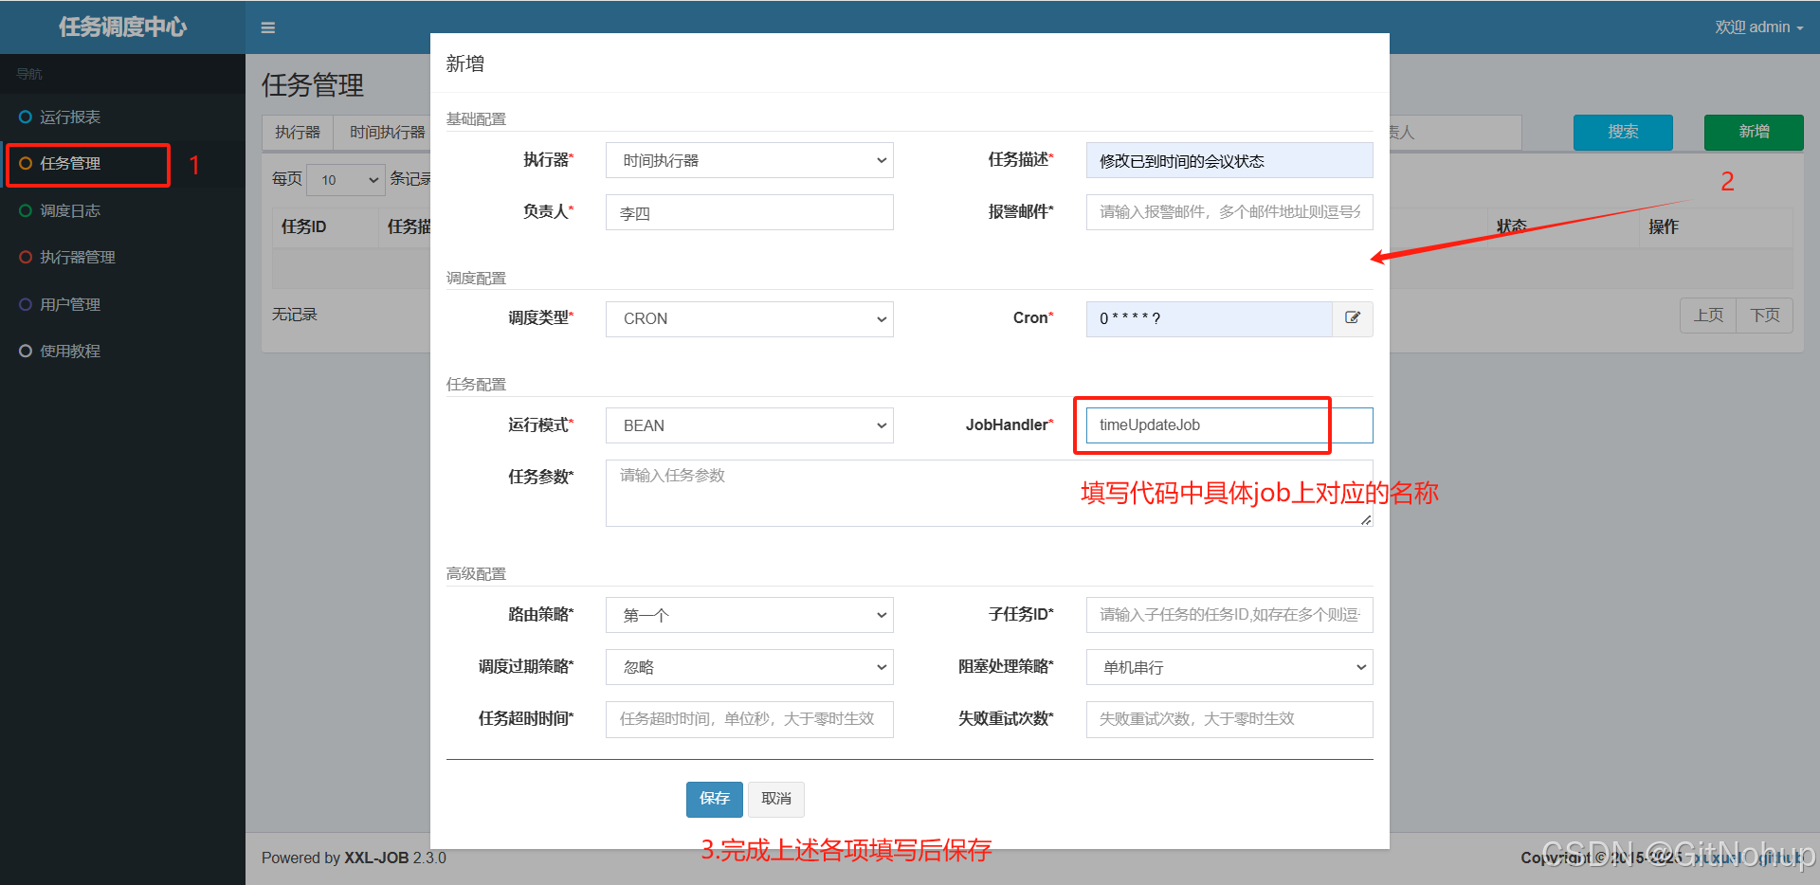Focus the 负责人 input field
The width and height of the screenshot is (1820, 885).
(749, 212)
